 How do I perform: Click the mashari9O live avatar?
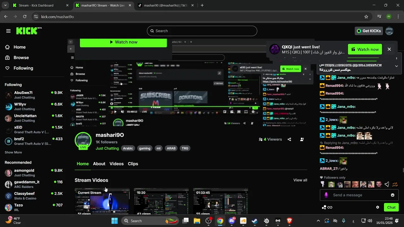tap(83, 141)
